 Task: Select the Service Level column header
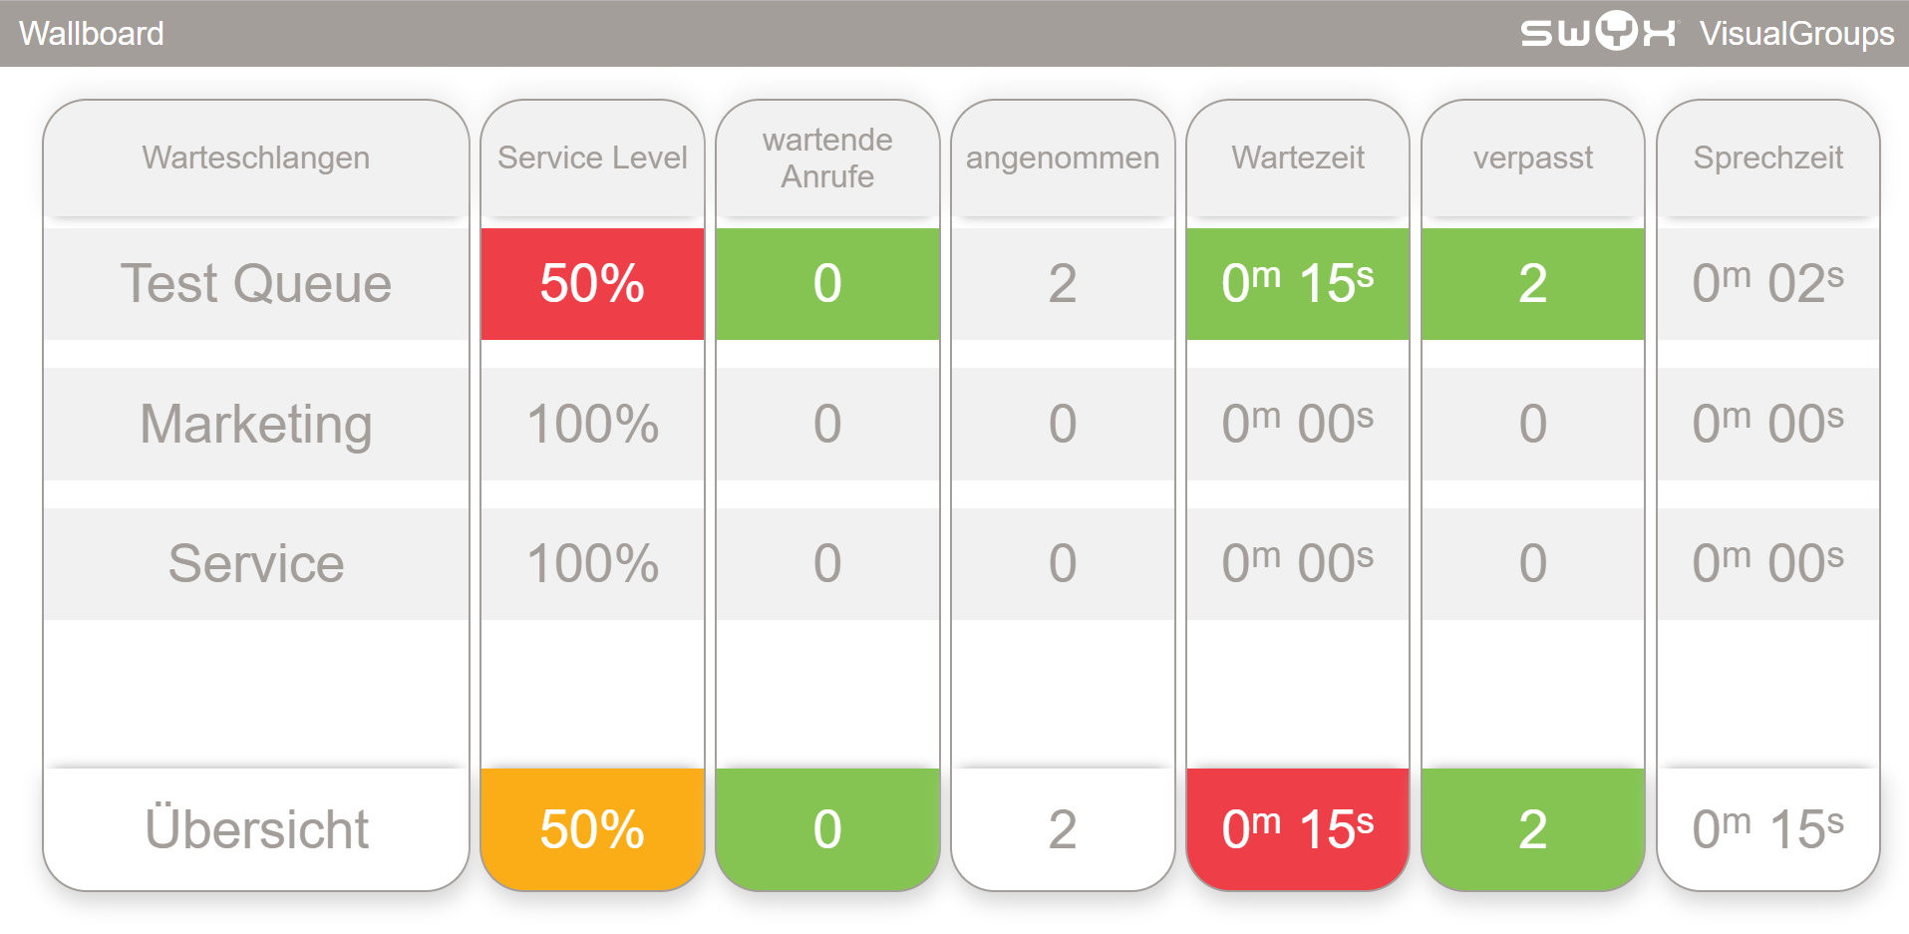(592, 157)
